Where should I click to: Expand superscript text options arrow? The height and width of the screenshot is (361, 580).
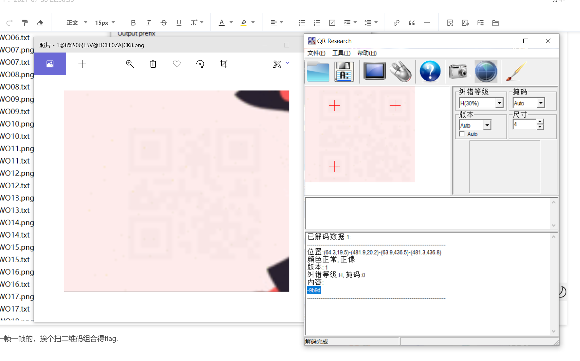pyautogui.click(x=202, y=22)
